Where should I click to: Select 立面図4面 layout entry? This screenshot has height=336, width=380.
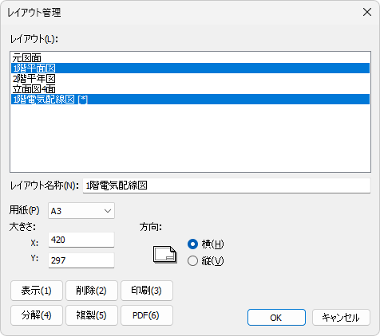(x=190, y=89)
